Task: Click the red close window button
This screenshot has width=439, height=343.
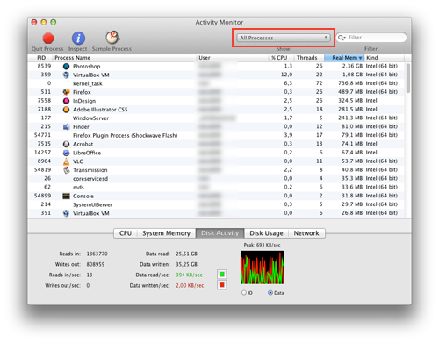Action: [x=34, y=22]
